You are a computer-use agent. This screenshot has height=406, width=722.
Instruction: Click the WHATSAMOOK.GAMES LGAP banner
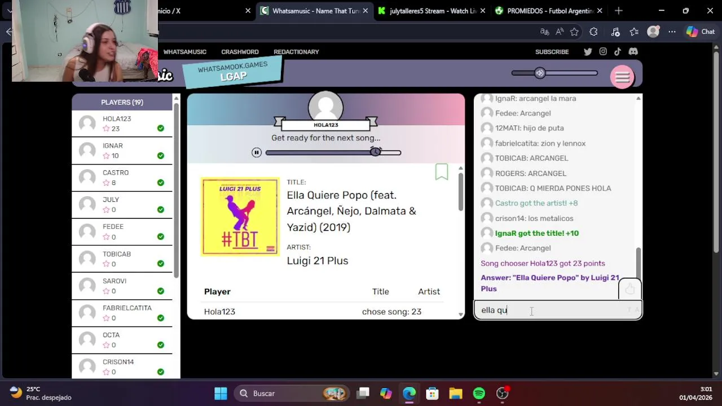pyautogui.click(x=233, y=72)
